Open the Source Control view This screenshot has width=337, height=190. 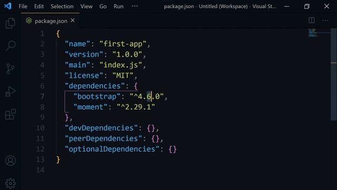(x=10, y=69)
